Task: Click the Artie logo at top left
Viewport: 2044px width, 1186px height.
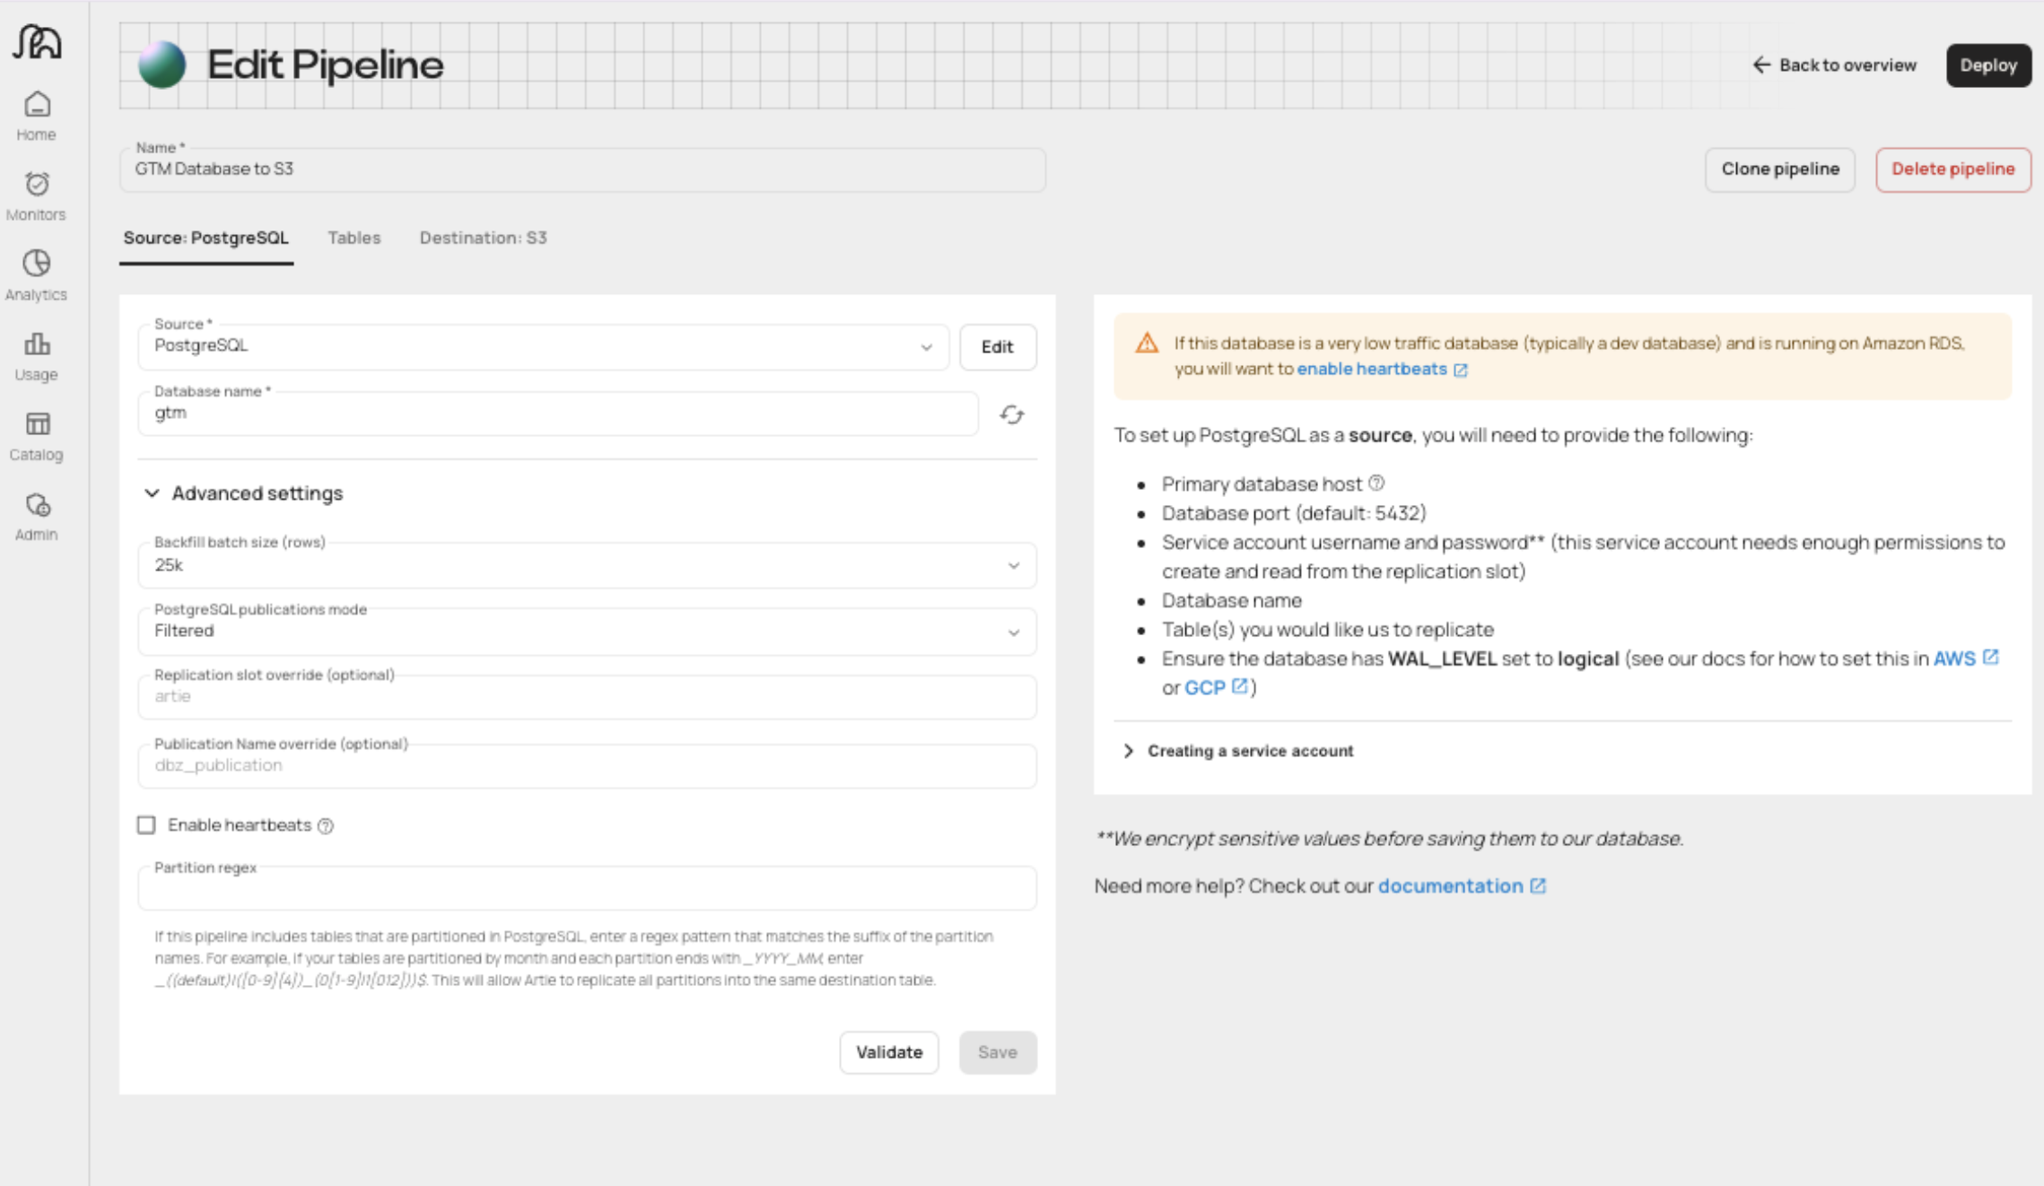Action: tap(37, 42)
